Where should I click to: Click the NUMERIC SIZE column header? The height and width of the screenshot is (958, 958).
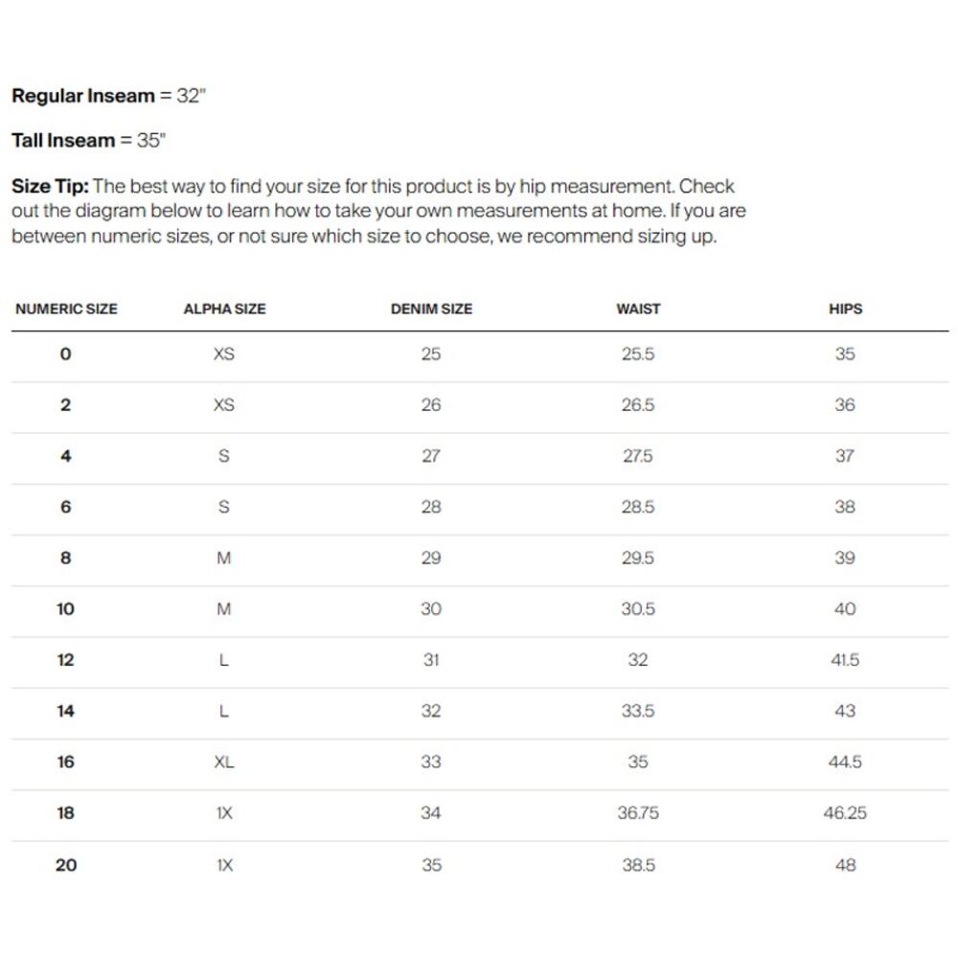point(66,308)
